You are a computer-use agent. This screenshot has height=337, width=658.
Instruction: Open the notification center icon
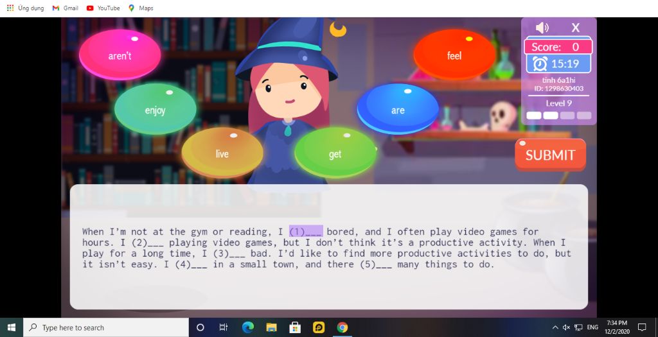coord(642,327)
